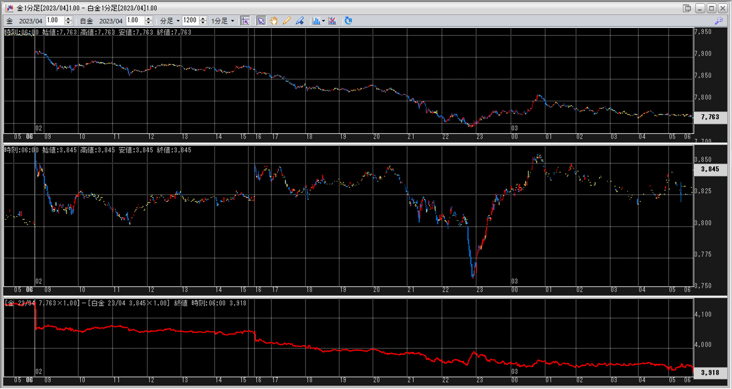Choose the pencil drawing tool
Image resolution: width=732 pixels, height=389 pixels.
287,21
